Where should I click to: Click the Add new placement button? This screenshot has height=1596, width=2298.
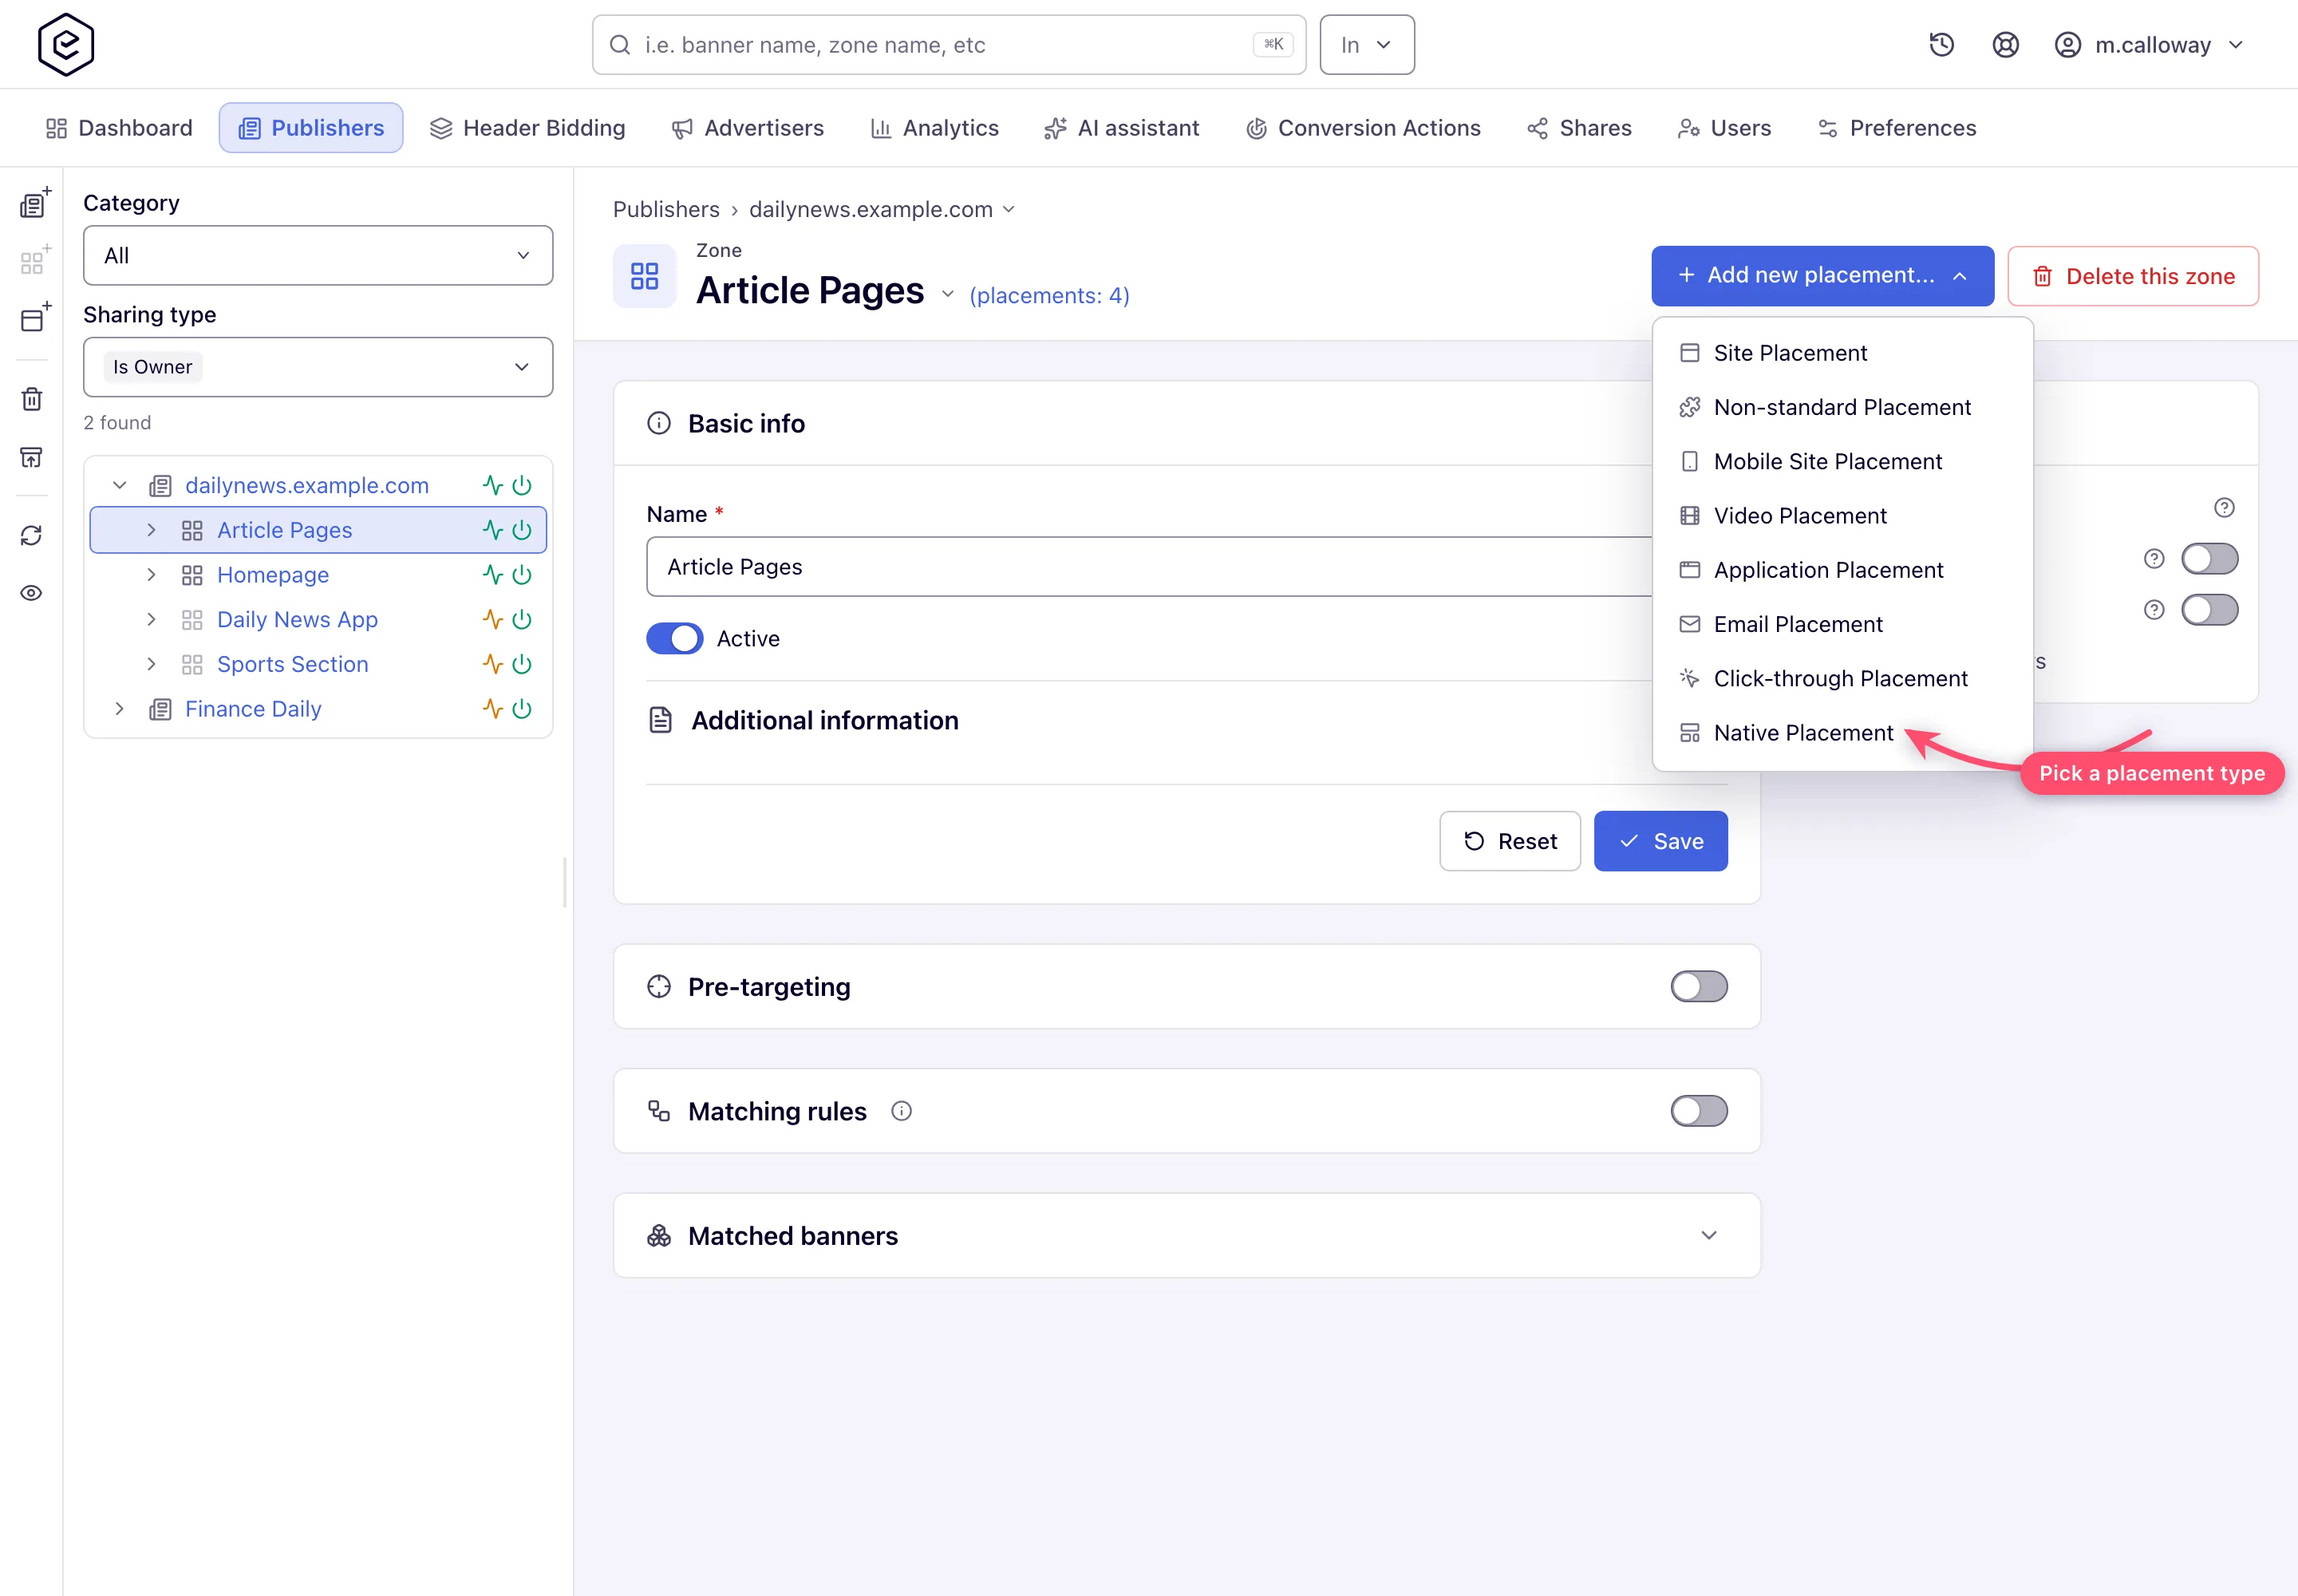pos(1822,276)
